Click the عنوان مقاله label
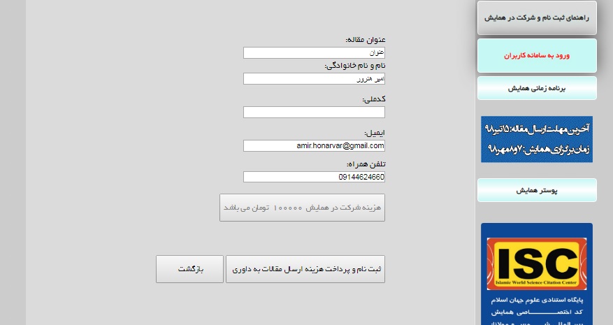Screen dimensions: 613x325 [366, 40]
